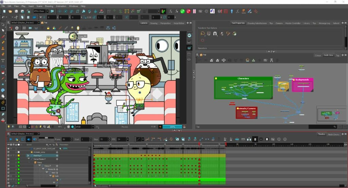The width and height of the screenshot is (348, 188).
Task: Click the playback speed slider in timeline toolbar
Action: 46,139
